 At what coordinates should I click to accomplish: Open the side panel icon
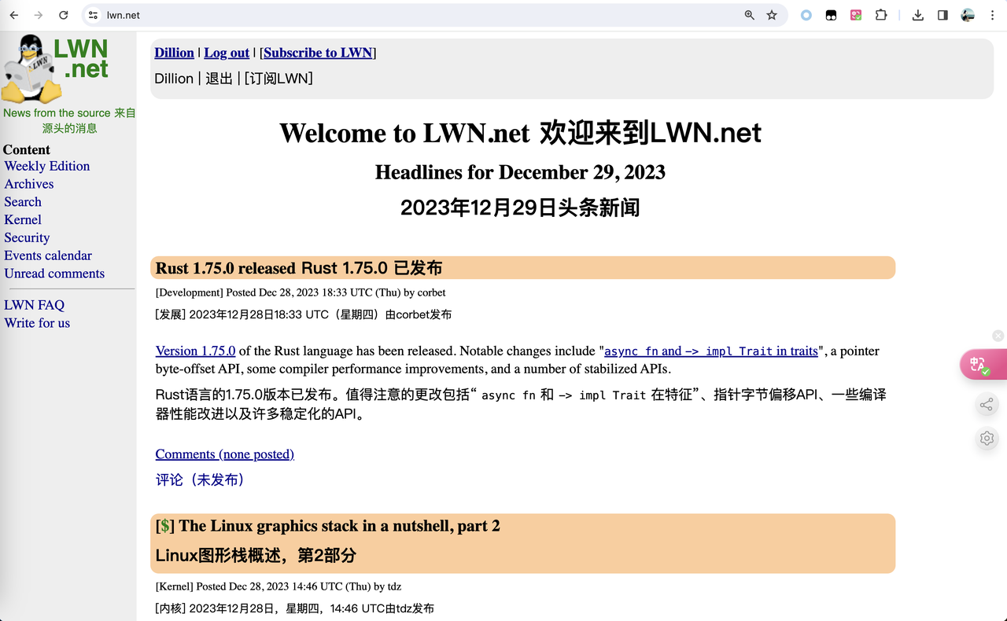pyautogui.click(x=941, y=14)
